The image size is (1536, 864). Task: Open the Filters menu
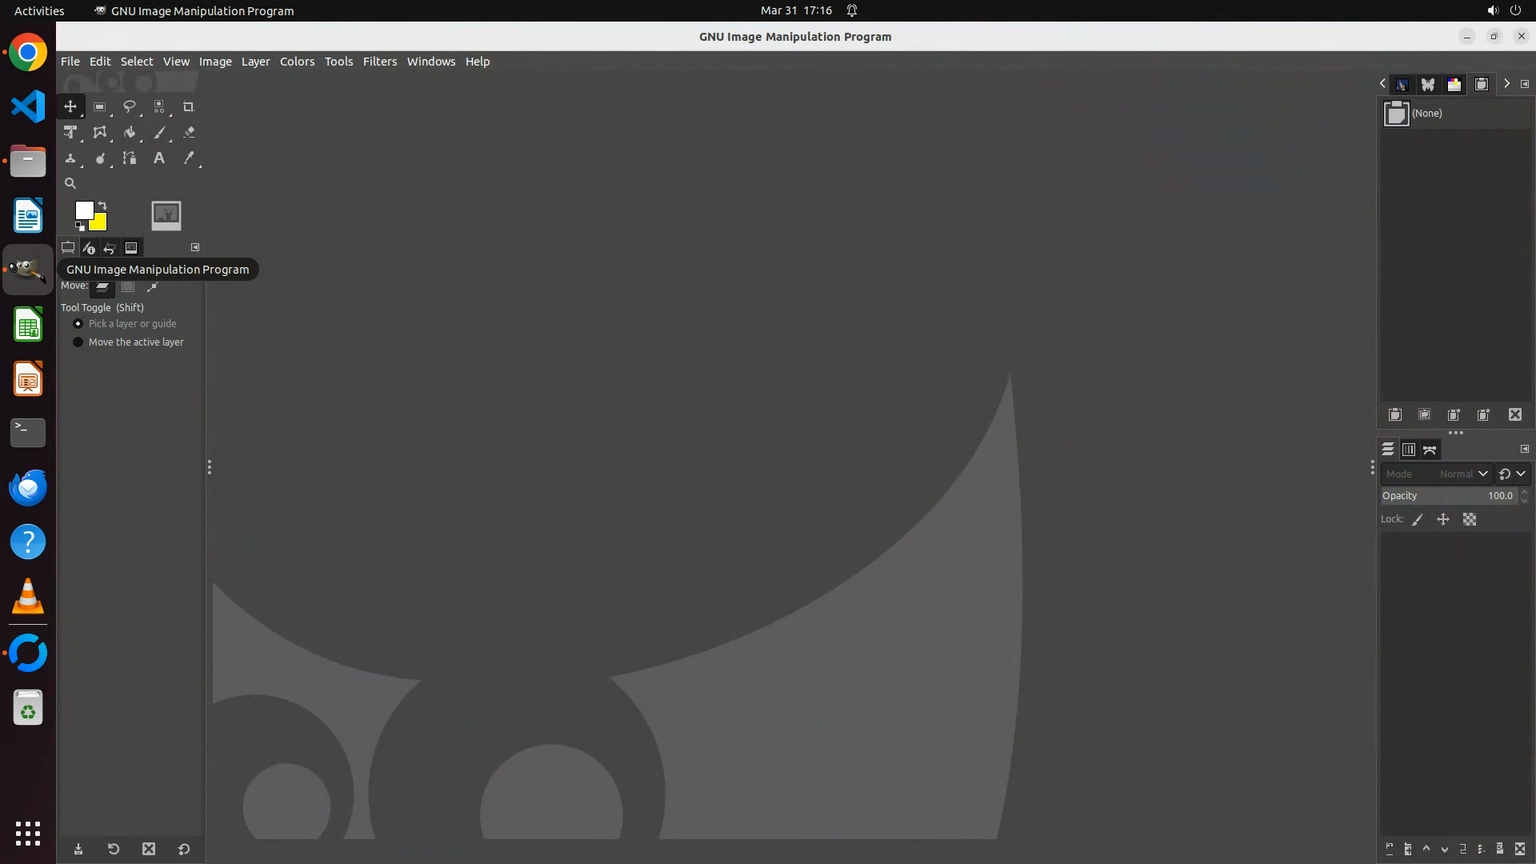(379, 62)
